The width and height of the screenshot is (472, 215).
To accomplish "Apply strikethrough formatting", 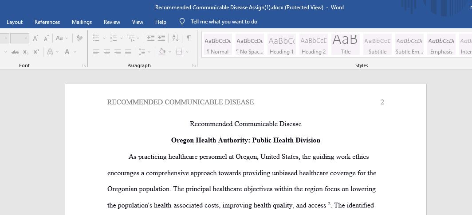I will pyautogui.click(x=15, y=52).
